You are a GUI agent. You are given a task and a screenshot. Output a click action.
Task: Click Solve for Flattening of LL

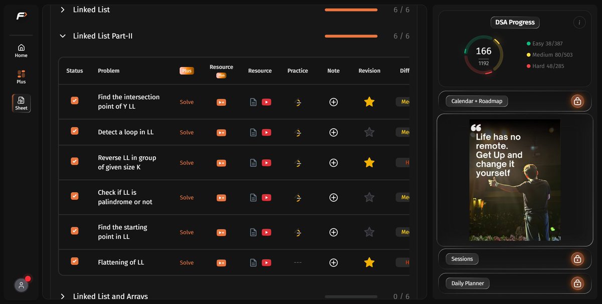pos(187,262)
